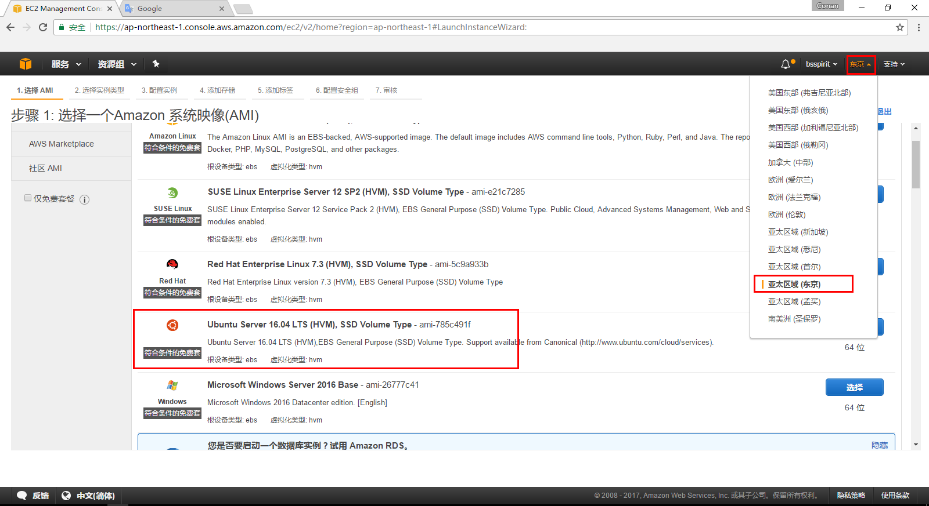Close the EC2 Management Console tab
Image resolution: width=929 pixels, height=506 pixels.
point(109,9)
